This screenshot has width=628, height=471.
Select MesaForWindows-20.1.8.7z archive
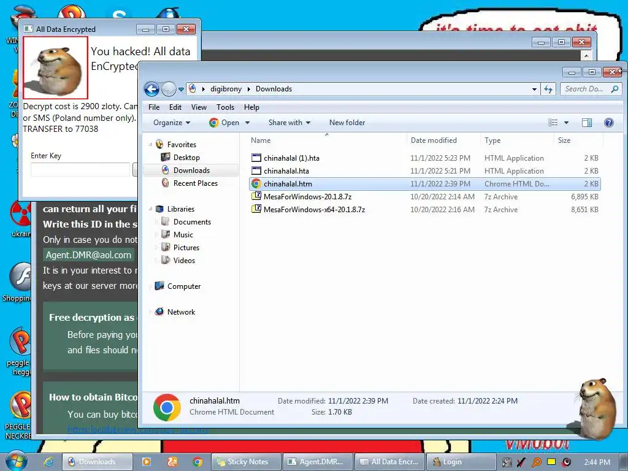[x=424, y=197]
